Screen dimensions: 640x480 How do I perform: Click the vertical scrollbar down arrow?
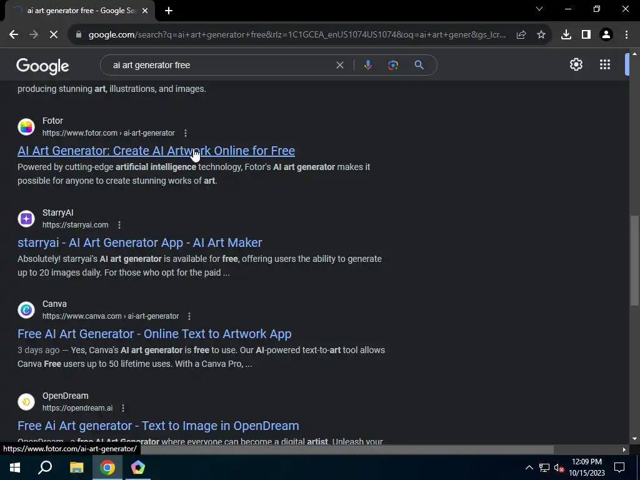pyautogui.click(x=634, y=439)
